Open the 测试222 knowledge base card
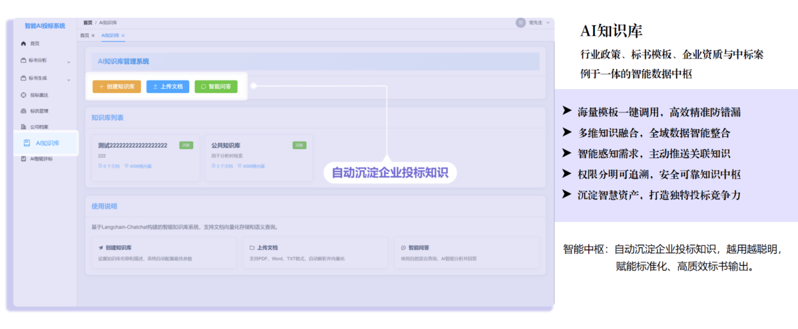The width and height of the screenshot is (798, 329). click(x=145, y=156)
